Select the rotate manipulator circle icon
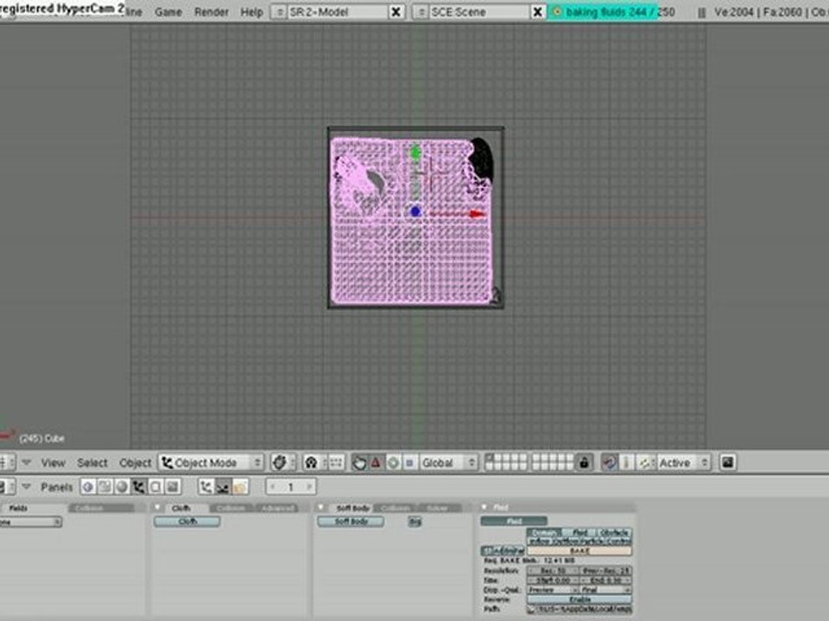This screenshot has width=829, height=621. [393, 462]
